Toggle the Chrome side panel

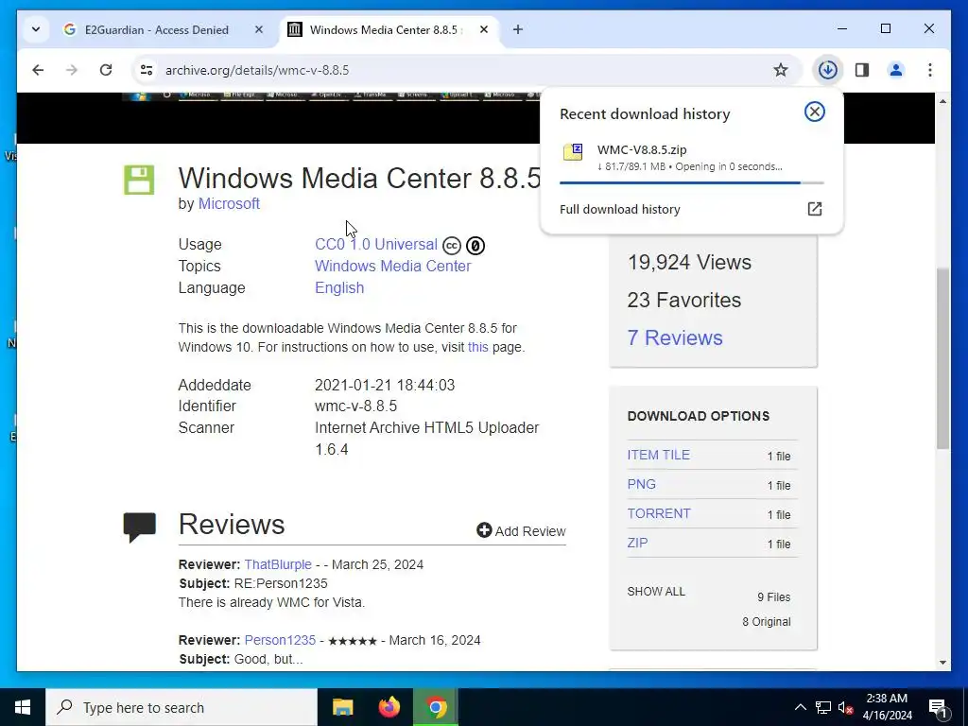pos(862,70)
